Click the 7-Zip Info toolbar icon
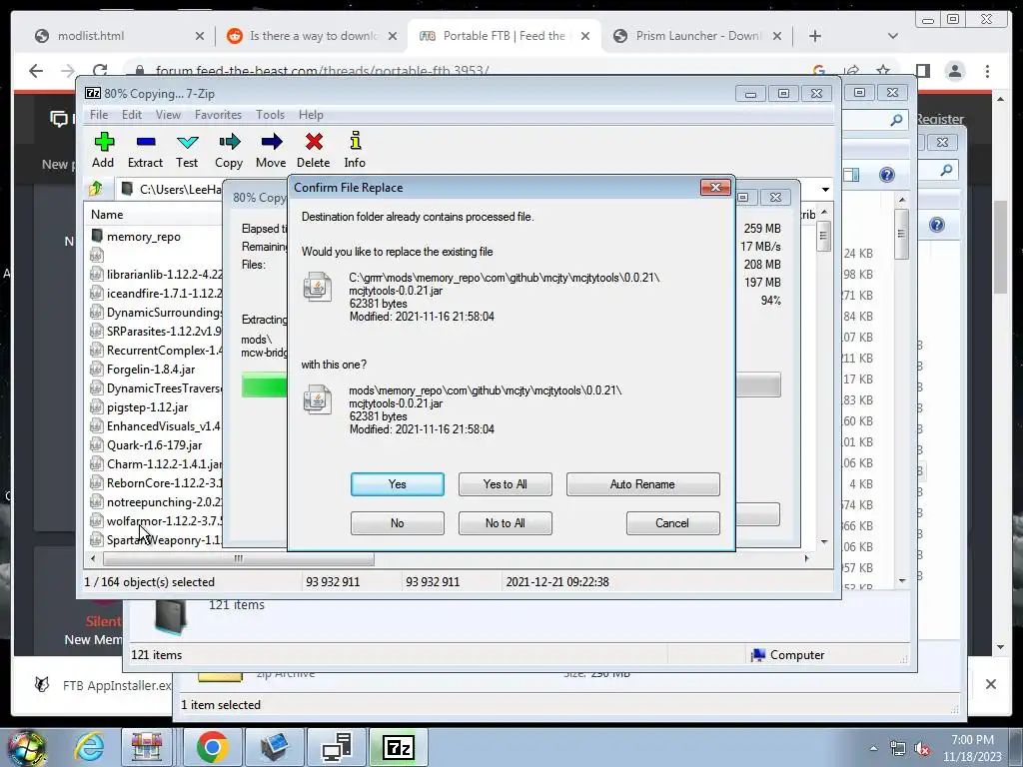 tap(355, 150)
